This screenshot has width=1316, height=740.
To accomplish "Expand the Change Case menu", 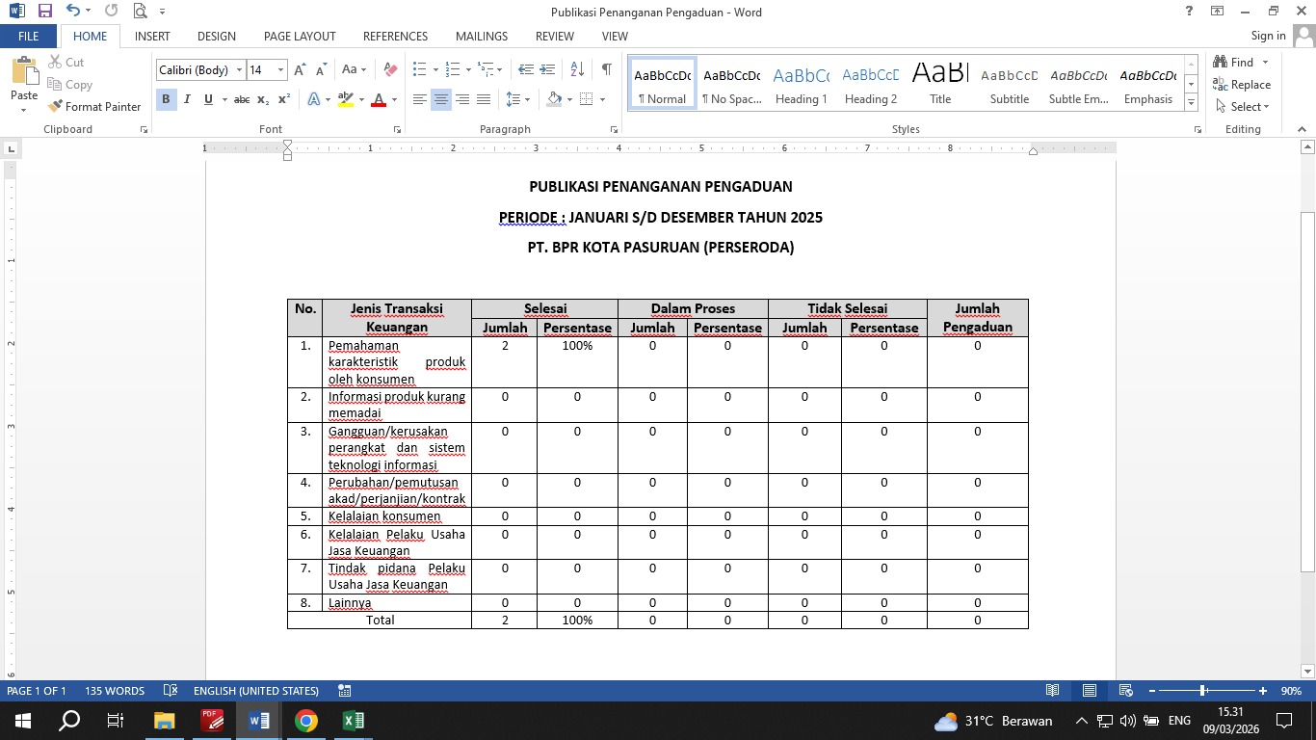I will point(354,70).
